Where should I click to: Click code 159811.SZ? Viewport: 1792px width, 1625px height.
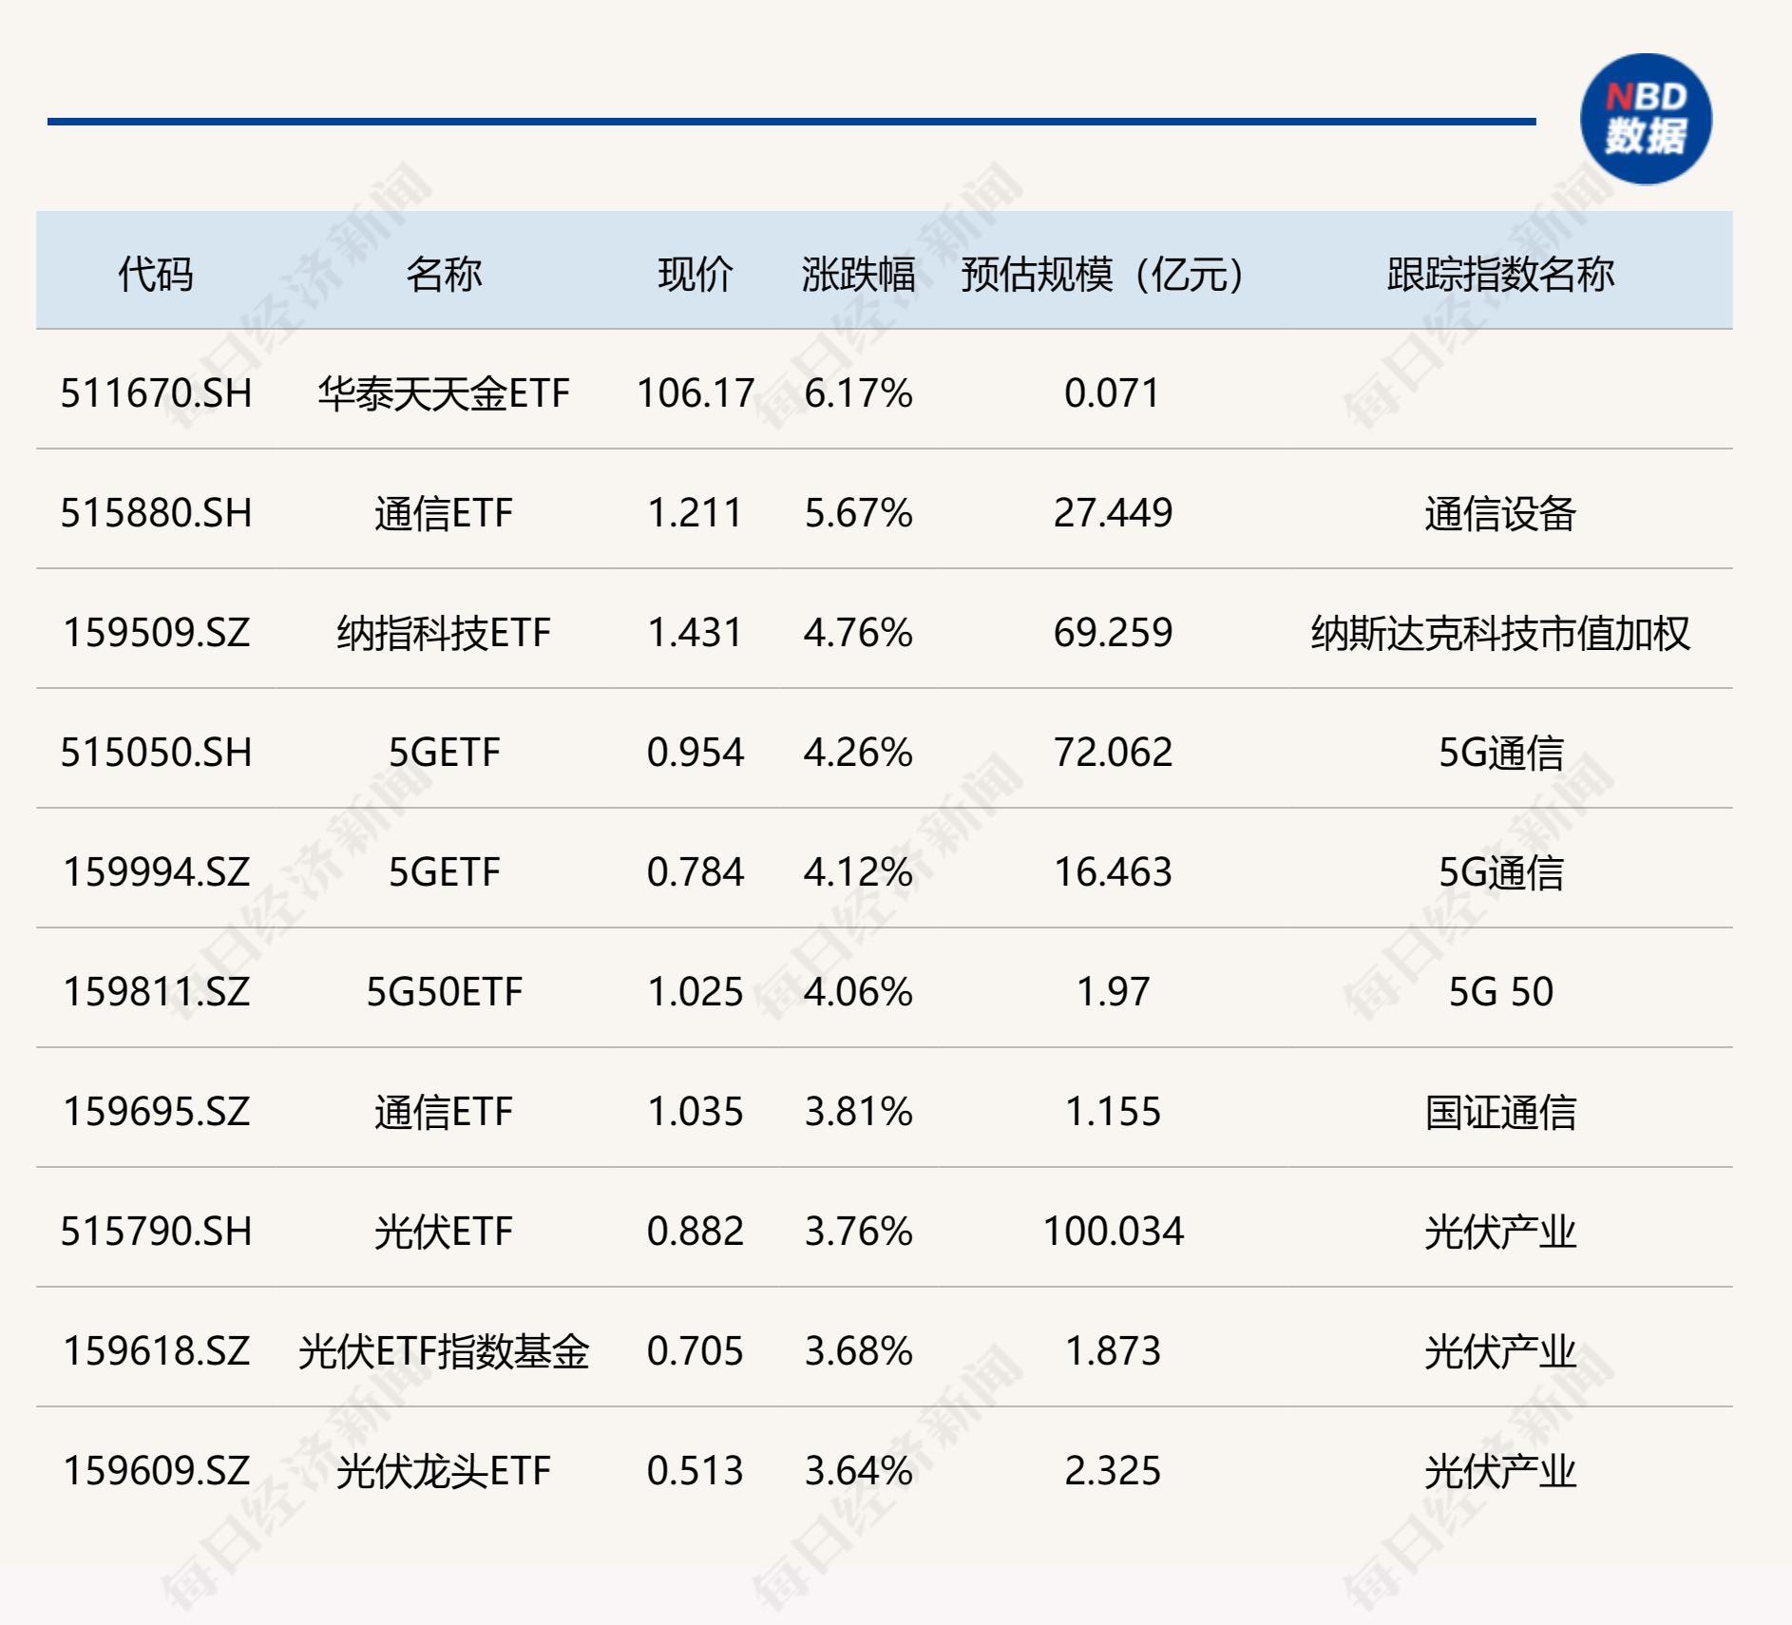[x=157, y=992]
